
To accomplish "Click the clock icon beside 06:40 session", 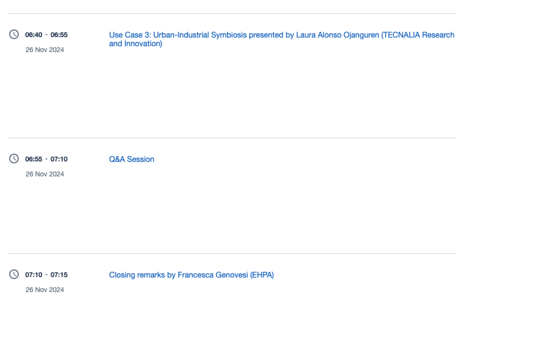I will tap(14, 34).
